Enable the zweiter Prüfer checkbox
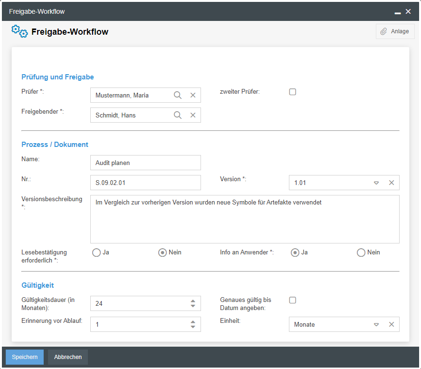 293,92
